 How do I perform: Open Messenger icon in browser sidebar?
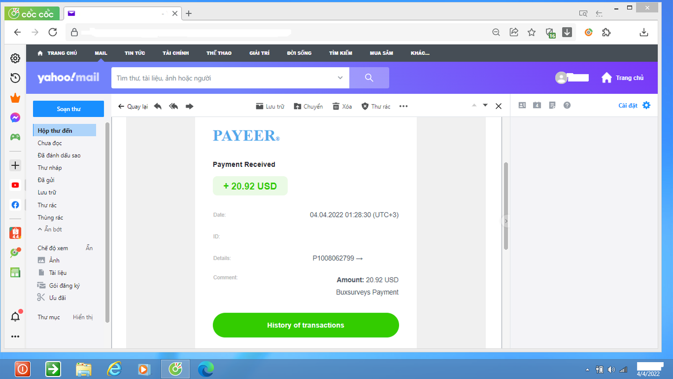(15, 117)
